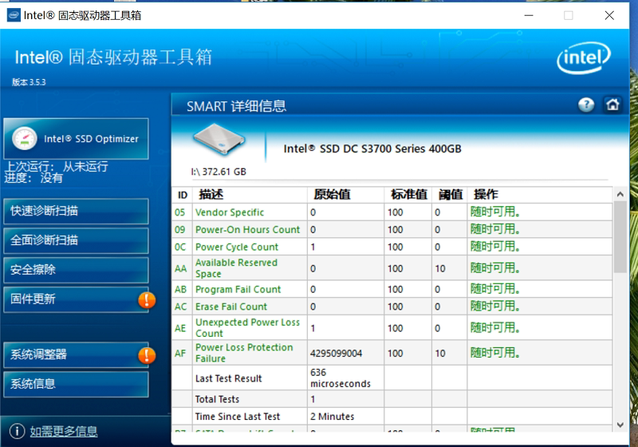Select Erase Fail Count attribute
This screenshot has width=638, height=447.
click(231, 307)
